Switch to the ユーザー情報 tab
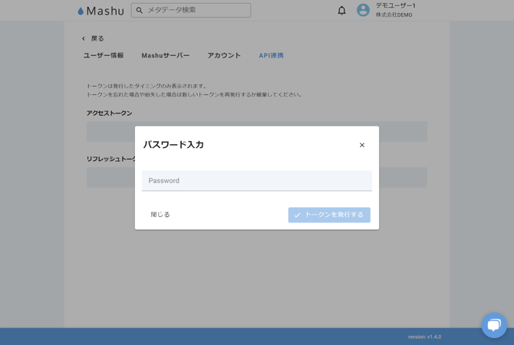This screenshot has width=514, height=345. pyautogui.click(x=104, y=55)
